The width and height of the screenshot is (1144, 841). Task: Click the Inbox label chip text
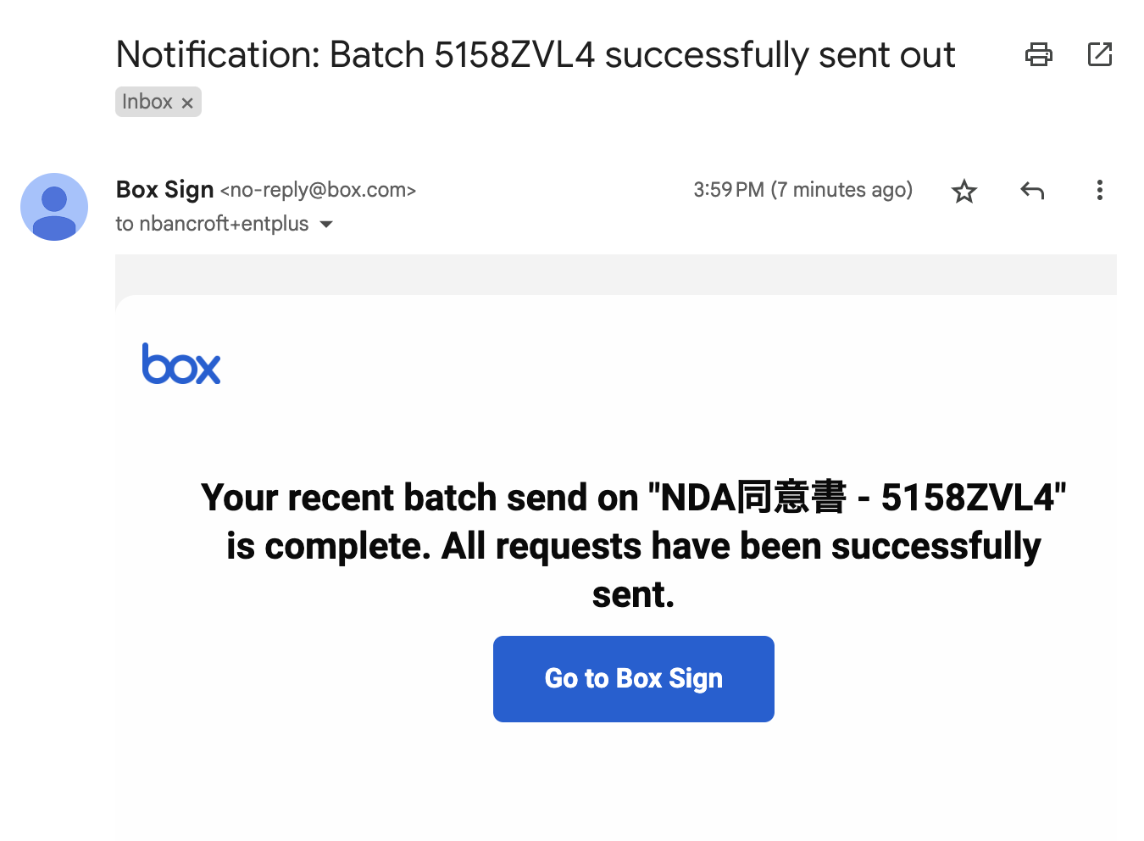pyautogui.click(x=147, y=102)
